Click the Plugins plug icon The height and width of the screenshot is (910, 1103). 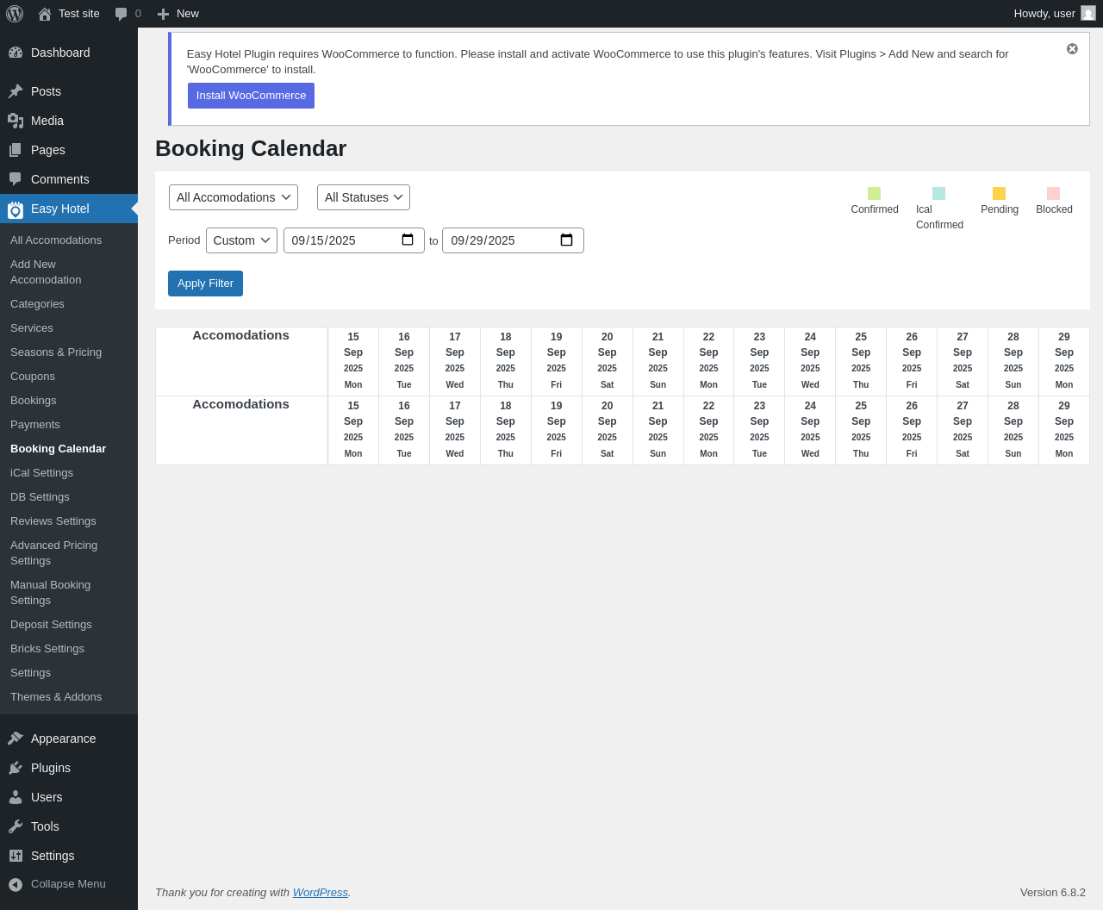click(x=16, y=768)
